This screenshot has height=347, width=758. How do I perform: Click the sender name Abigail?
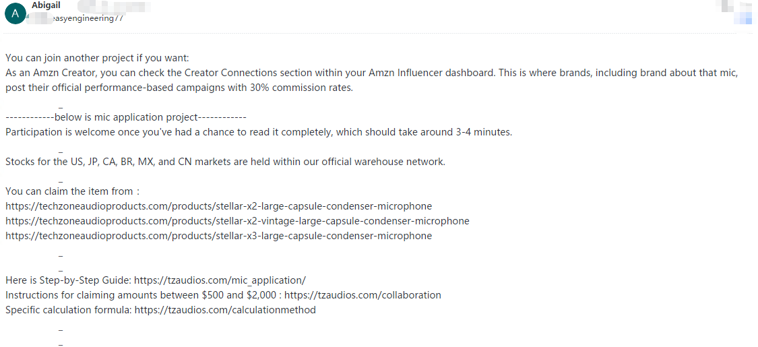click(x=46, y=5)
